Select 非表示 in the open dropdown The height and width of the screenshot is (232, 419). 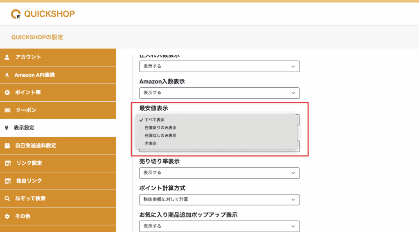tap(151, 143)
